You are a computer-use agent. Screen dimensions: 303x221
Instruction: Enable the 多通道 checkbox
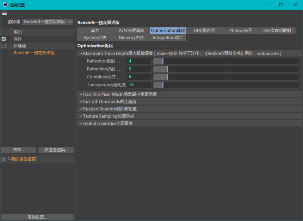coord(4,46)
